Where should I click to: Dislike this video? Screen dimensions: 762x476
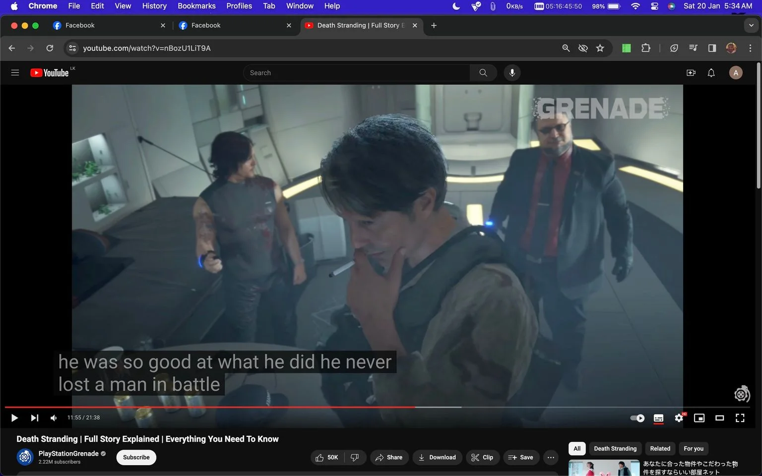(355, 457)
